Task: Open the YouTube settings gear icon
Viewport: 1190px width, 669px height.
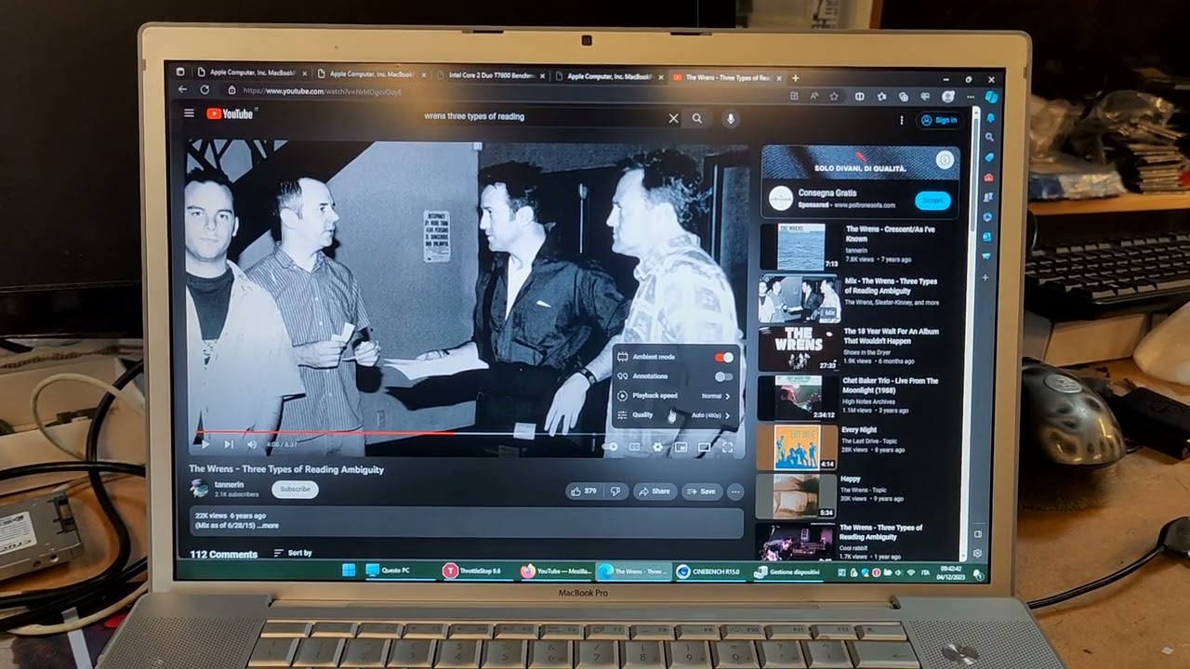Action: point(658,447)
